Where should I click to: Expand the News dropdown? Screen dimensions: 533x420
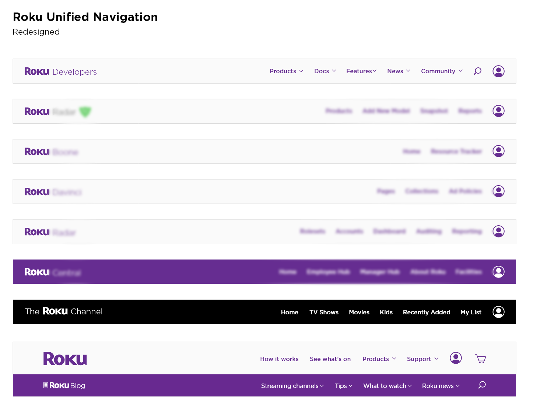(x=399, y=71)
